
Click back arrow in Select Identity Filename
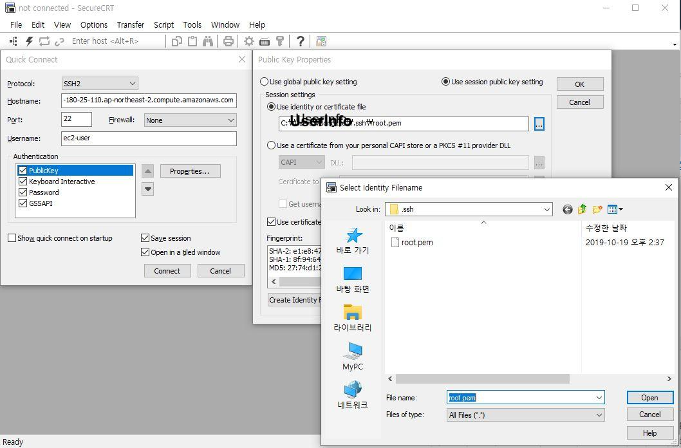(567, 209)
